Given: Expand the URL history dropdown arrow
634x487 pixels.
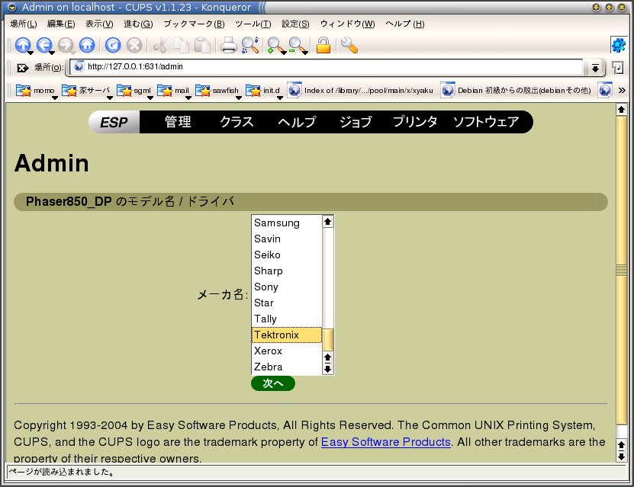Looking at the screenshot, I should pos(595,67).
